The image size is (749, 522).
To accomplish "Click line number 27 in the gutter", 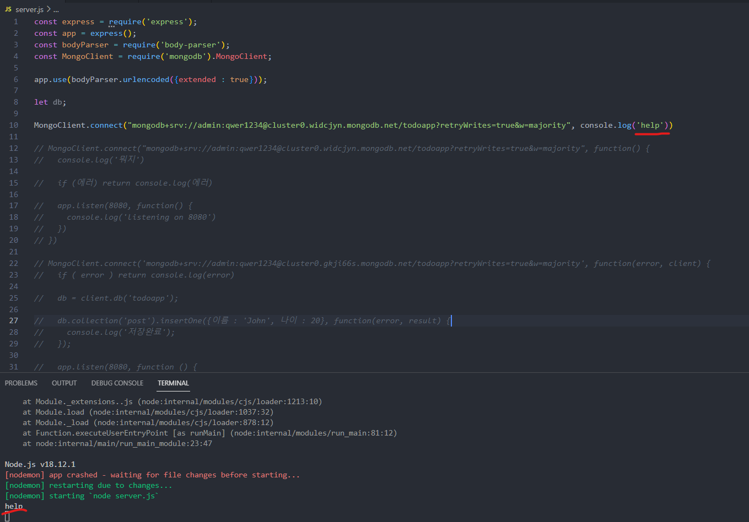I will (x=14, y=321).
